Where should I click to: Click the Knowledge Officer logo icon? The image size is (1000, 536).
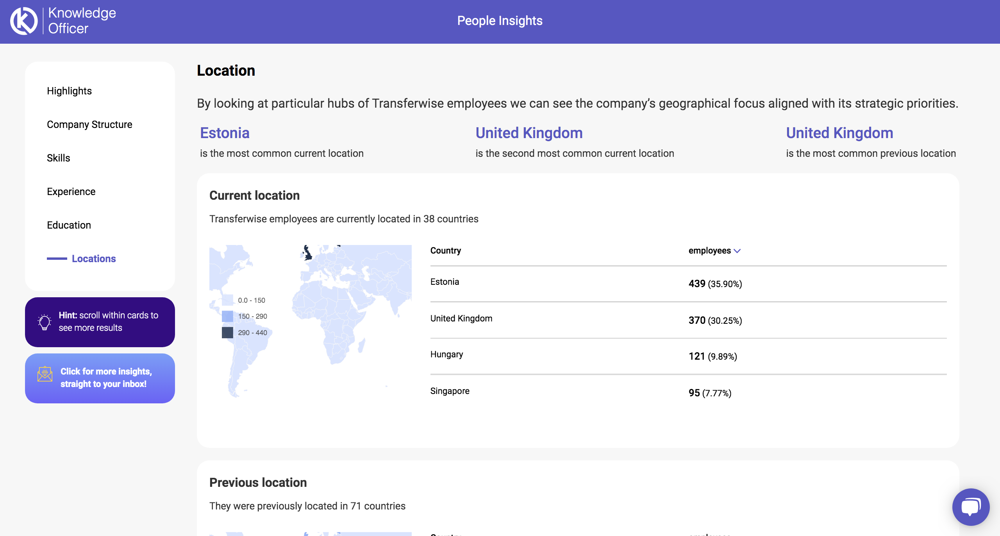[x=23, y=20]
